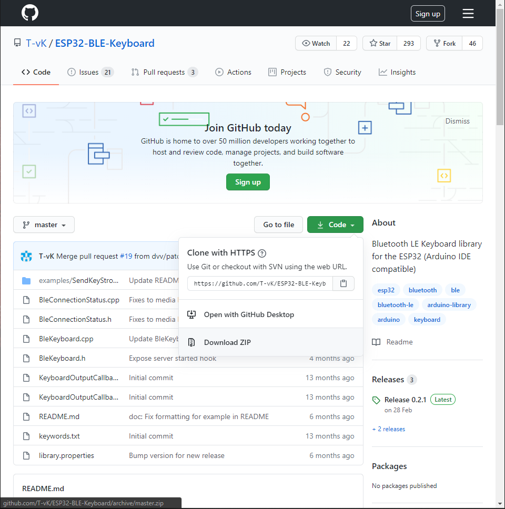Open the Insights tab
The image size is (505, 509).
tap(397, 72)
